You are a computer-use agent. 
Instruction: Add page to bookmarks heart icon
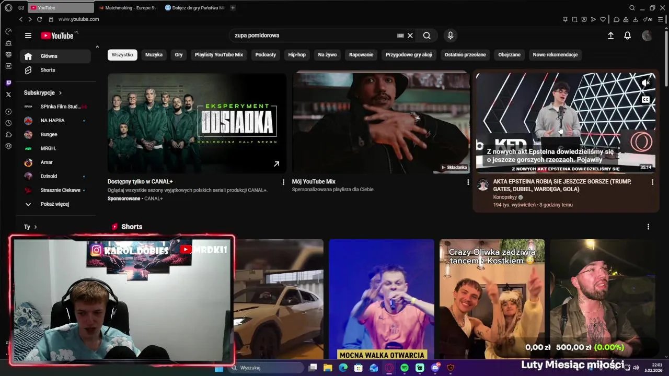[x=603, y=19]
